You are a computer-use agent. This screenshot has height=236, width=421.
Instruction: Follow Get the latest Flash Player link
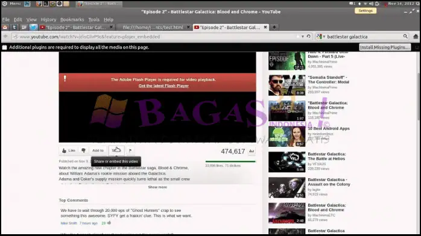(163, 85)
